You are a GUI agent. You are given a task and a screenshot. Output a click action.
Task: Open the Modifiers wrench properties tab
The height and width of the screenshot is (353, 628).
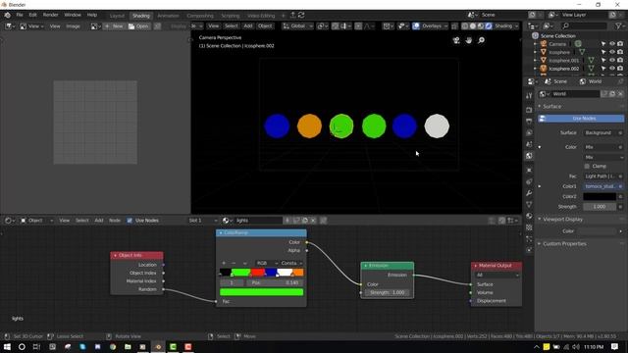[x=529, y=193]
